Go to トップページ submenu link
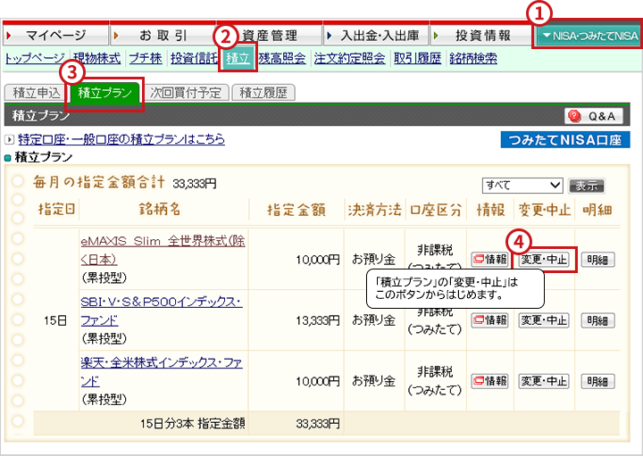 pos(35,59)
